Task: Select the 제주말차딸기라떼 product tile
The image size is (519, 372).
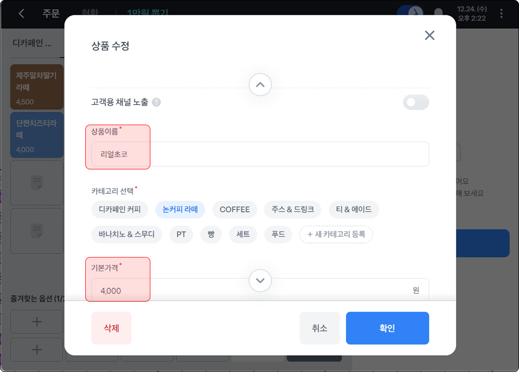Action: (37, 87)
